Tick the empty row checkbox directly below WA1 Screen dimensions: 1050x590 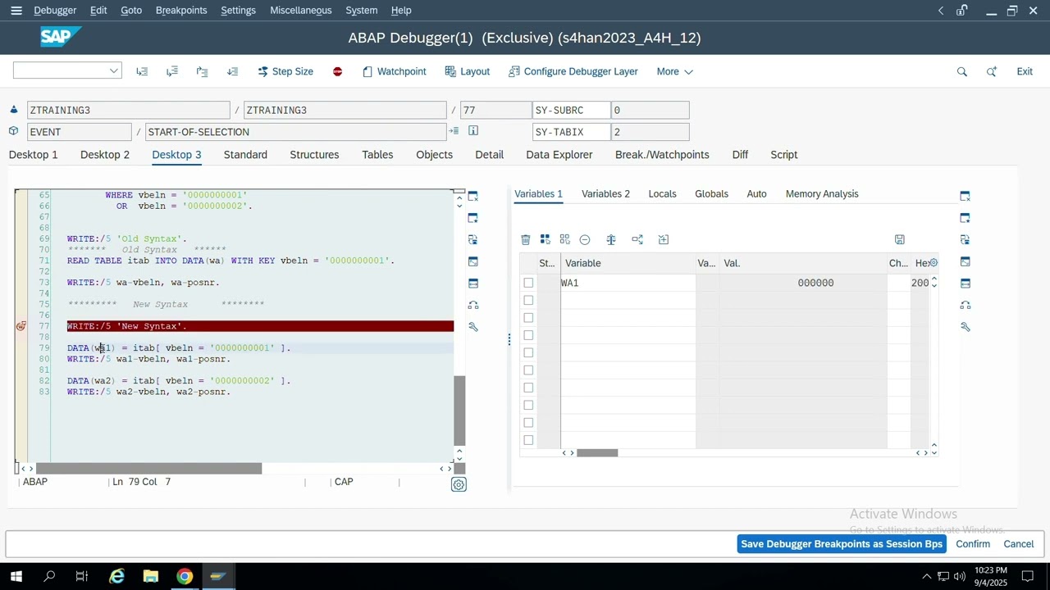pos(528,300)
